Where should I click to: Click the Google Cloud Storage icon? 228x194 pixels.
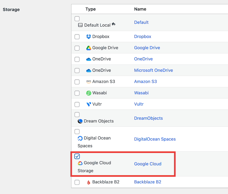point(80,163)
